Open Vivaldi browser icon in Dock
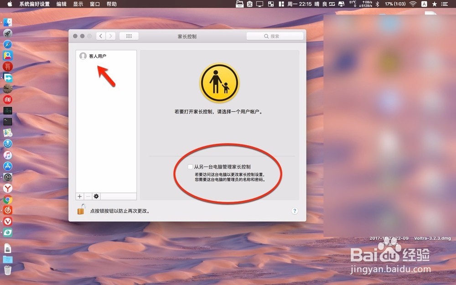 coord(8,221)
